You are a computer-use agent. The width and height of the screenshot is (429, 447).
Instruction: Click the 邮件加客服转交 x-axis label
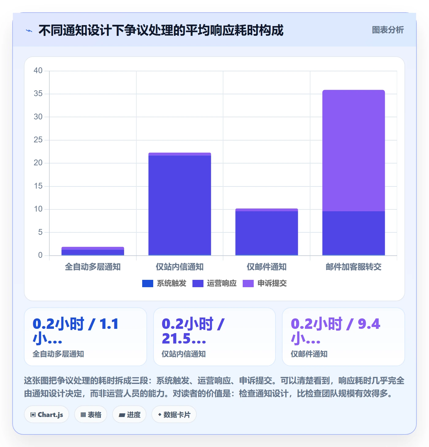(x=354, y=267)
